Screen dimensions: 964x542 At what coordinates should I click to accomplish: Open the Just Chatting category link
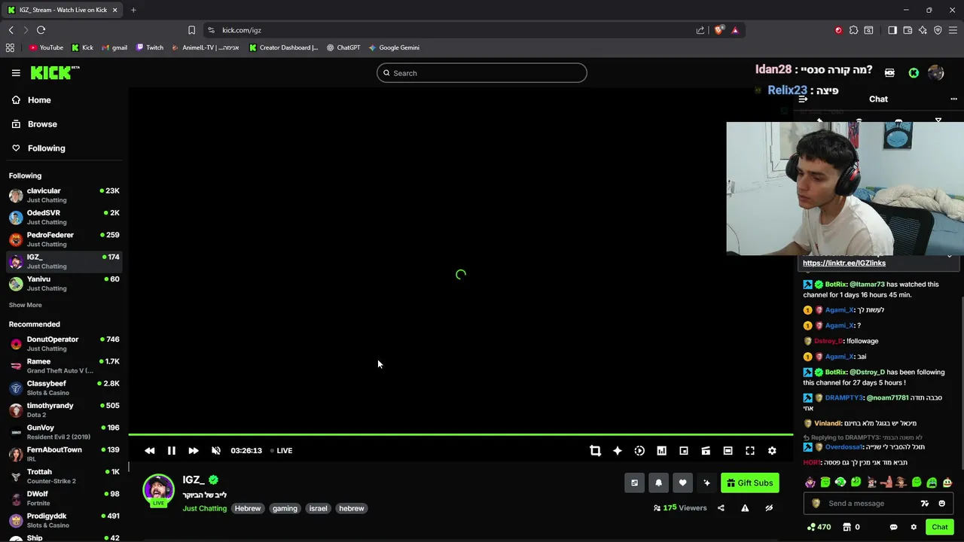point(204,508)
